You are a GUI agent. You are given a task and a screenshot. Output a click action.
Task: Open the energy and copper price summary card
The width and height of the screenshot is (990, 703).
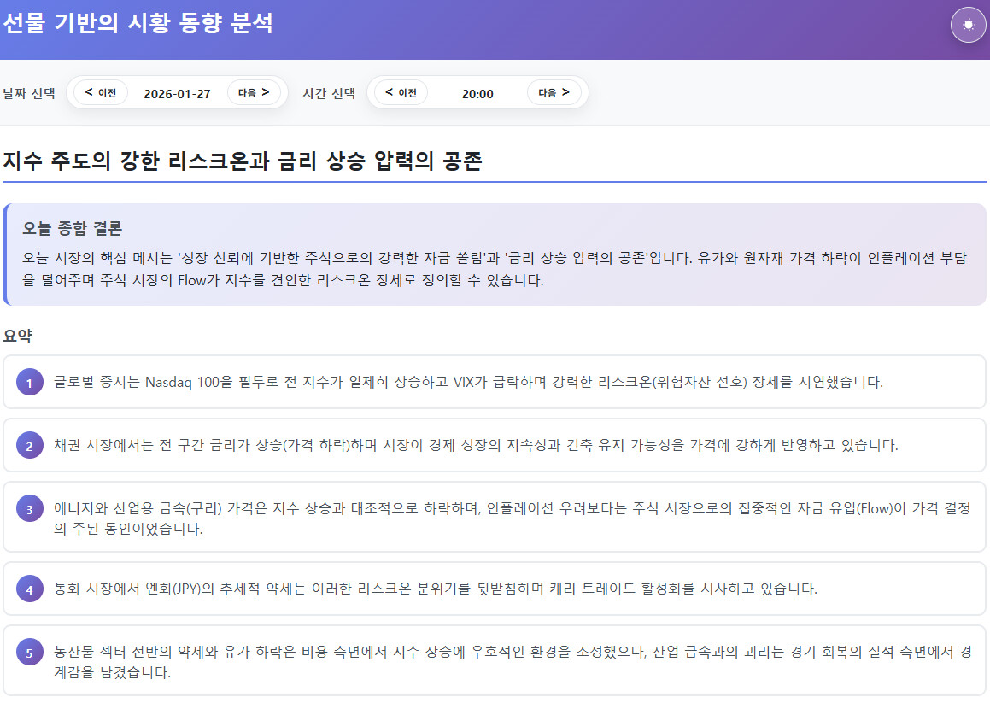[495, 518]
